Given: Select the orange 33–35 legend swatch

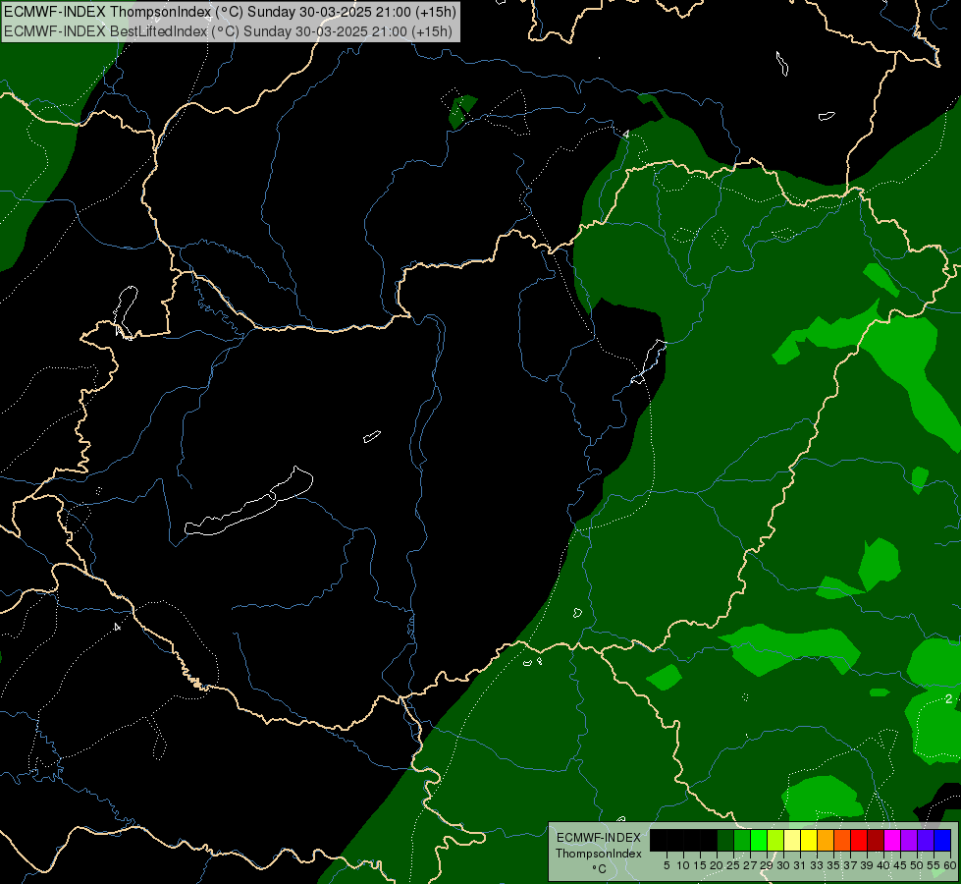Looking at the screenshot, I should click(x=826, y=840).
